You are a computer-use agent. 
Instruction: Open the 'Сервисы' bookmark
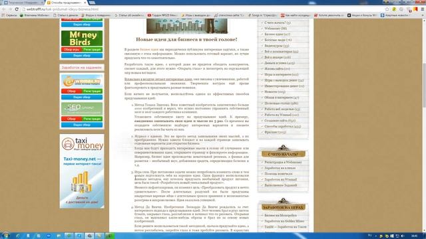point(9,15)
